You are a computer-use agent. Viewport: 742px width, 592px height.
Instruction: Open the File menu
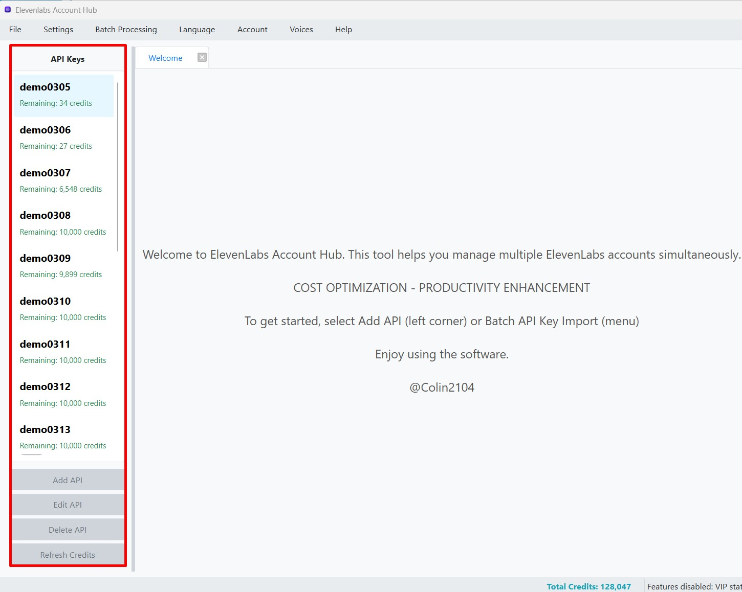(15, 30)
